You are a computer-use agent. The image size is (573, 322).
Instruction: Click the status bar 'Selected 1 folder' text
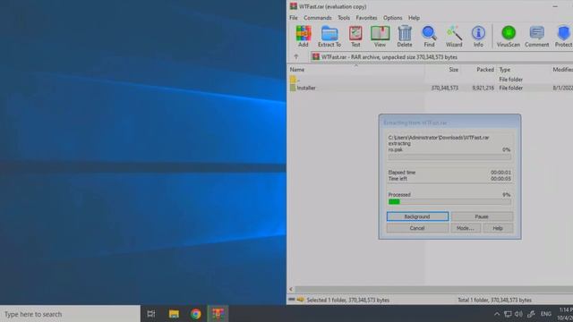pos(348,301)
